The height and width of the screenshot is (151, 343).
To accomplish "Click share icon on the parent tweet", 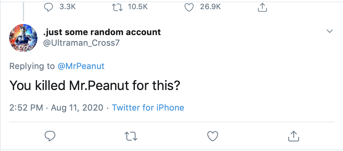I will pos(262,8).
